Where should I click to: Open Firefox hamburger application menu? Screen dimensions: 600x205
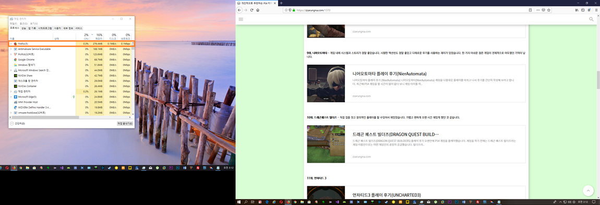pyautogui.click(x=596, y=10)
